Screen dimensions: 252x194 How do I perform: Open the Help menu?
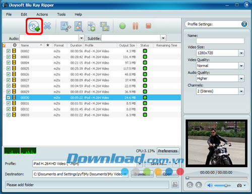[78, 14]
